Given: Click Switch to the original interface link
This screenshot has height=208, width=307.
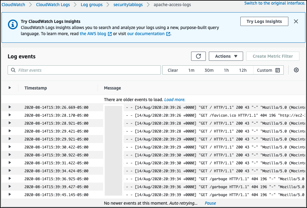Looking at the screenshot, I should 275,3.
